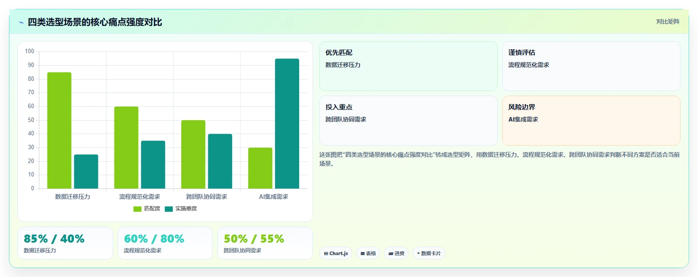Viewport: 698px width, 277px height.
Task: Click the 匹配度 bar for 数据迁移压力
Action: click(x=59, y=130)
